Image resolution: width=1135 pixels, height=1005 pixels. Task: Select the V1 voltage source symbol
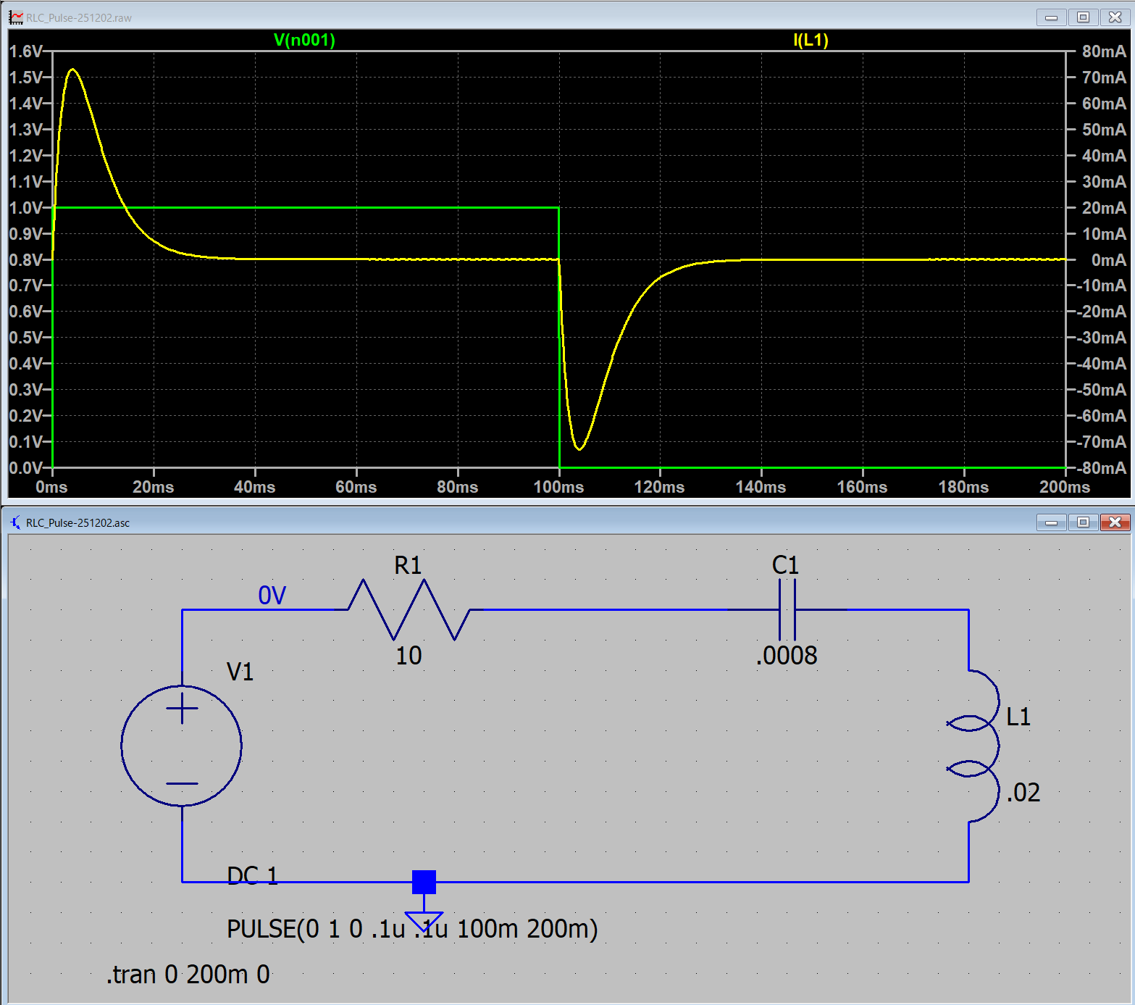(182, 746)
